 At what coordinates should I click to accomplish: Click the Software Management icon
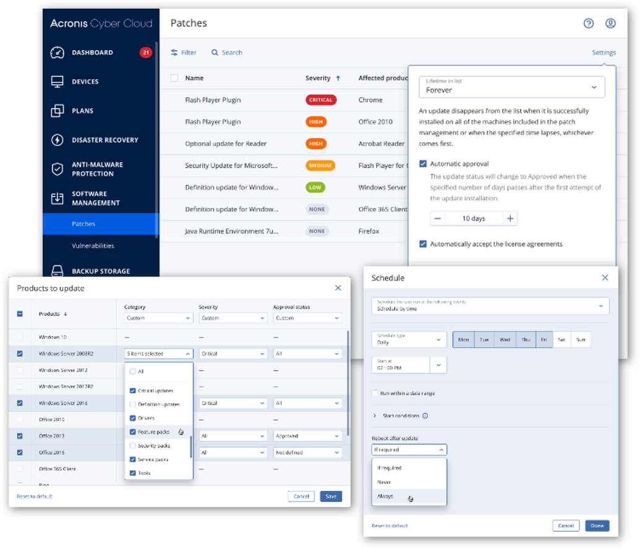tap(57, 198)
